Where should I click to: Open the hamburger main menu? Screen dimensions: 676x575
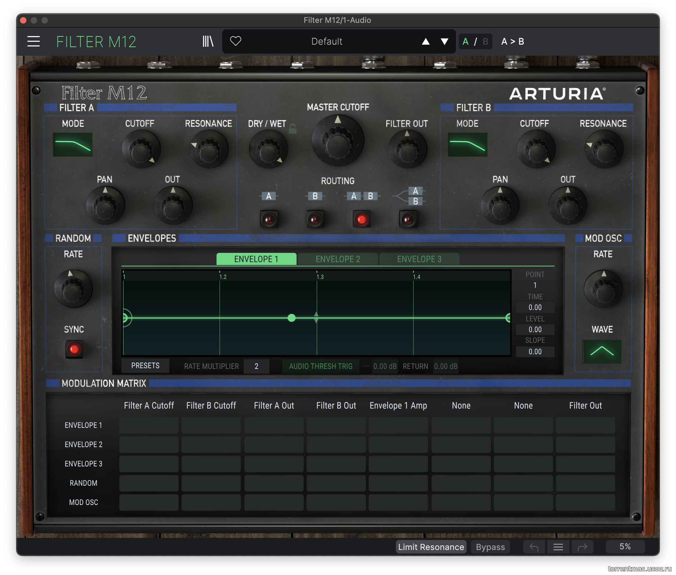[34, 41]
